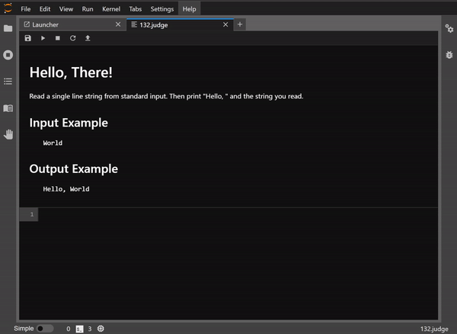Screen dimensions: 457x334
Task: Open the Edit menu
Action: click(45, 9)
